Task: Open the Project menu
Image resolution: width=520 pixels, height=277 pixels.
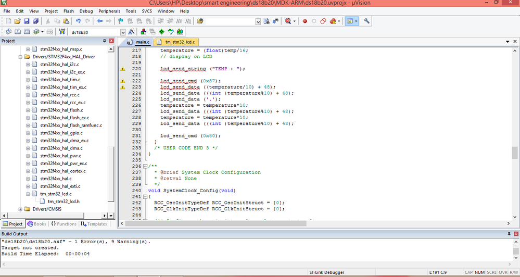Action: [51, 11]
